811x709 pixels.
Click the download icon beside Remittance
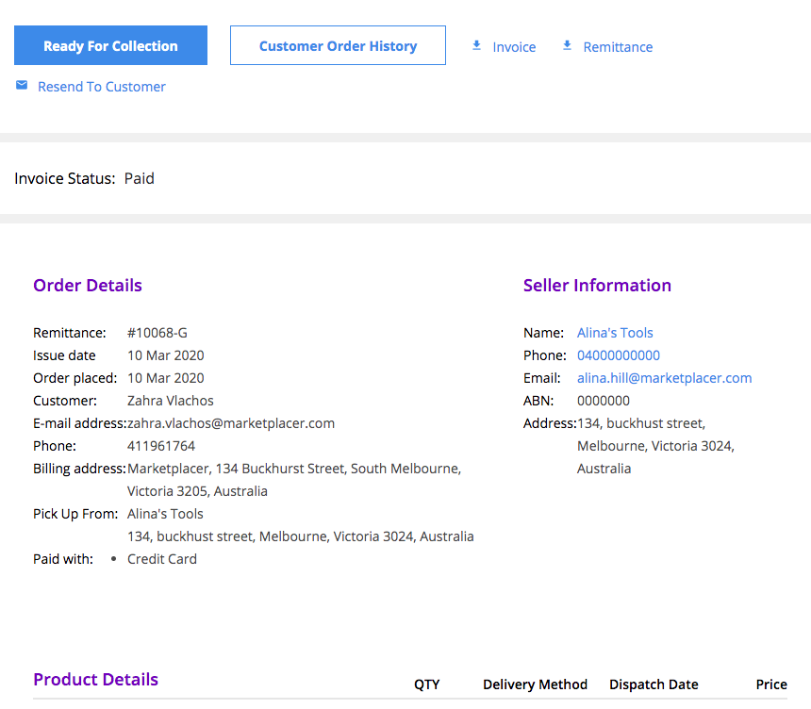coord(568,46)
